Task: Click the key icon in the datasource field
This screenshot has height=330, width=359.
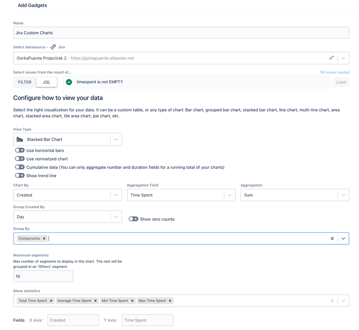Action: 331,58
